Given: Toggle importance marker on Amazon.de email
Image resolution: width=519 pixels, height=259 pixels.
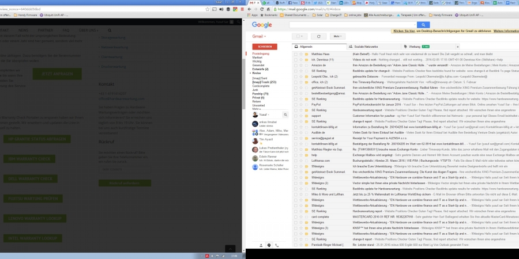Looking at the screenshot, I should click(x=307, y=65).
